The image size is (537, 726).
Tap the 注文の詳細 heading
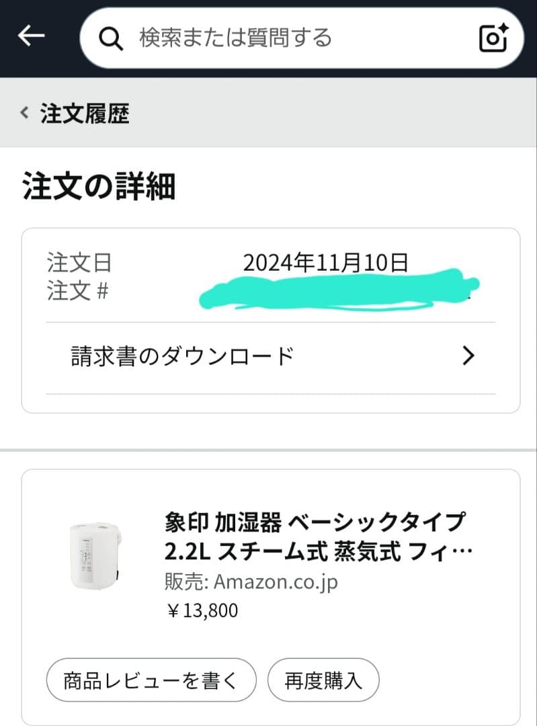click(99, 186)
